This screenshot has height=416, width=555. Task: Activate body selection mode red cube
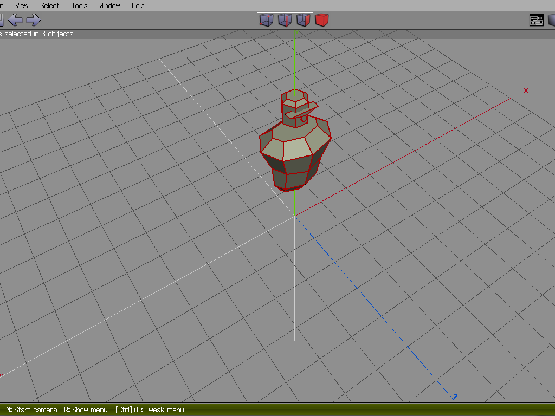point(322,20)
